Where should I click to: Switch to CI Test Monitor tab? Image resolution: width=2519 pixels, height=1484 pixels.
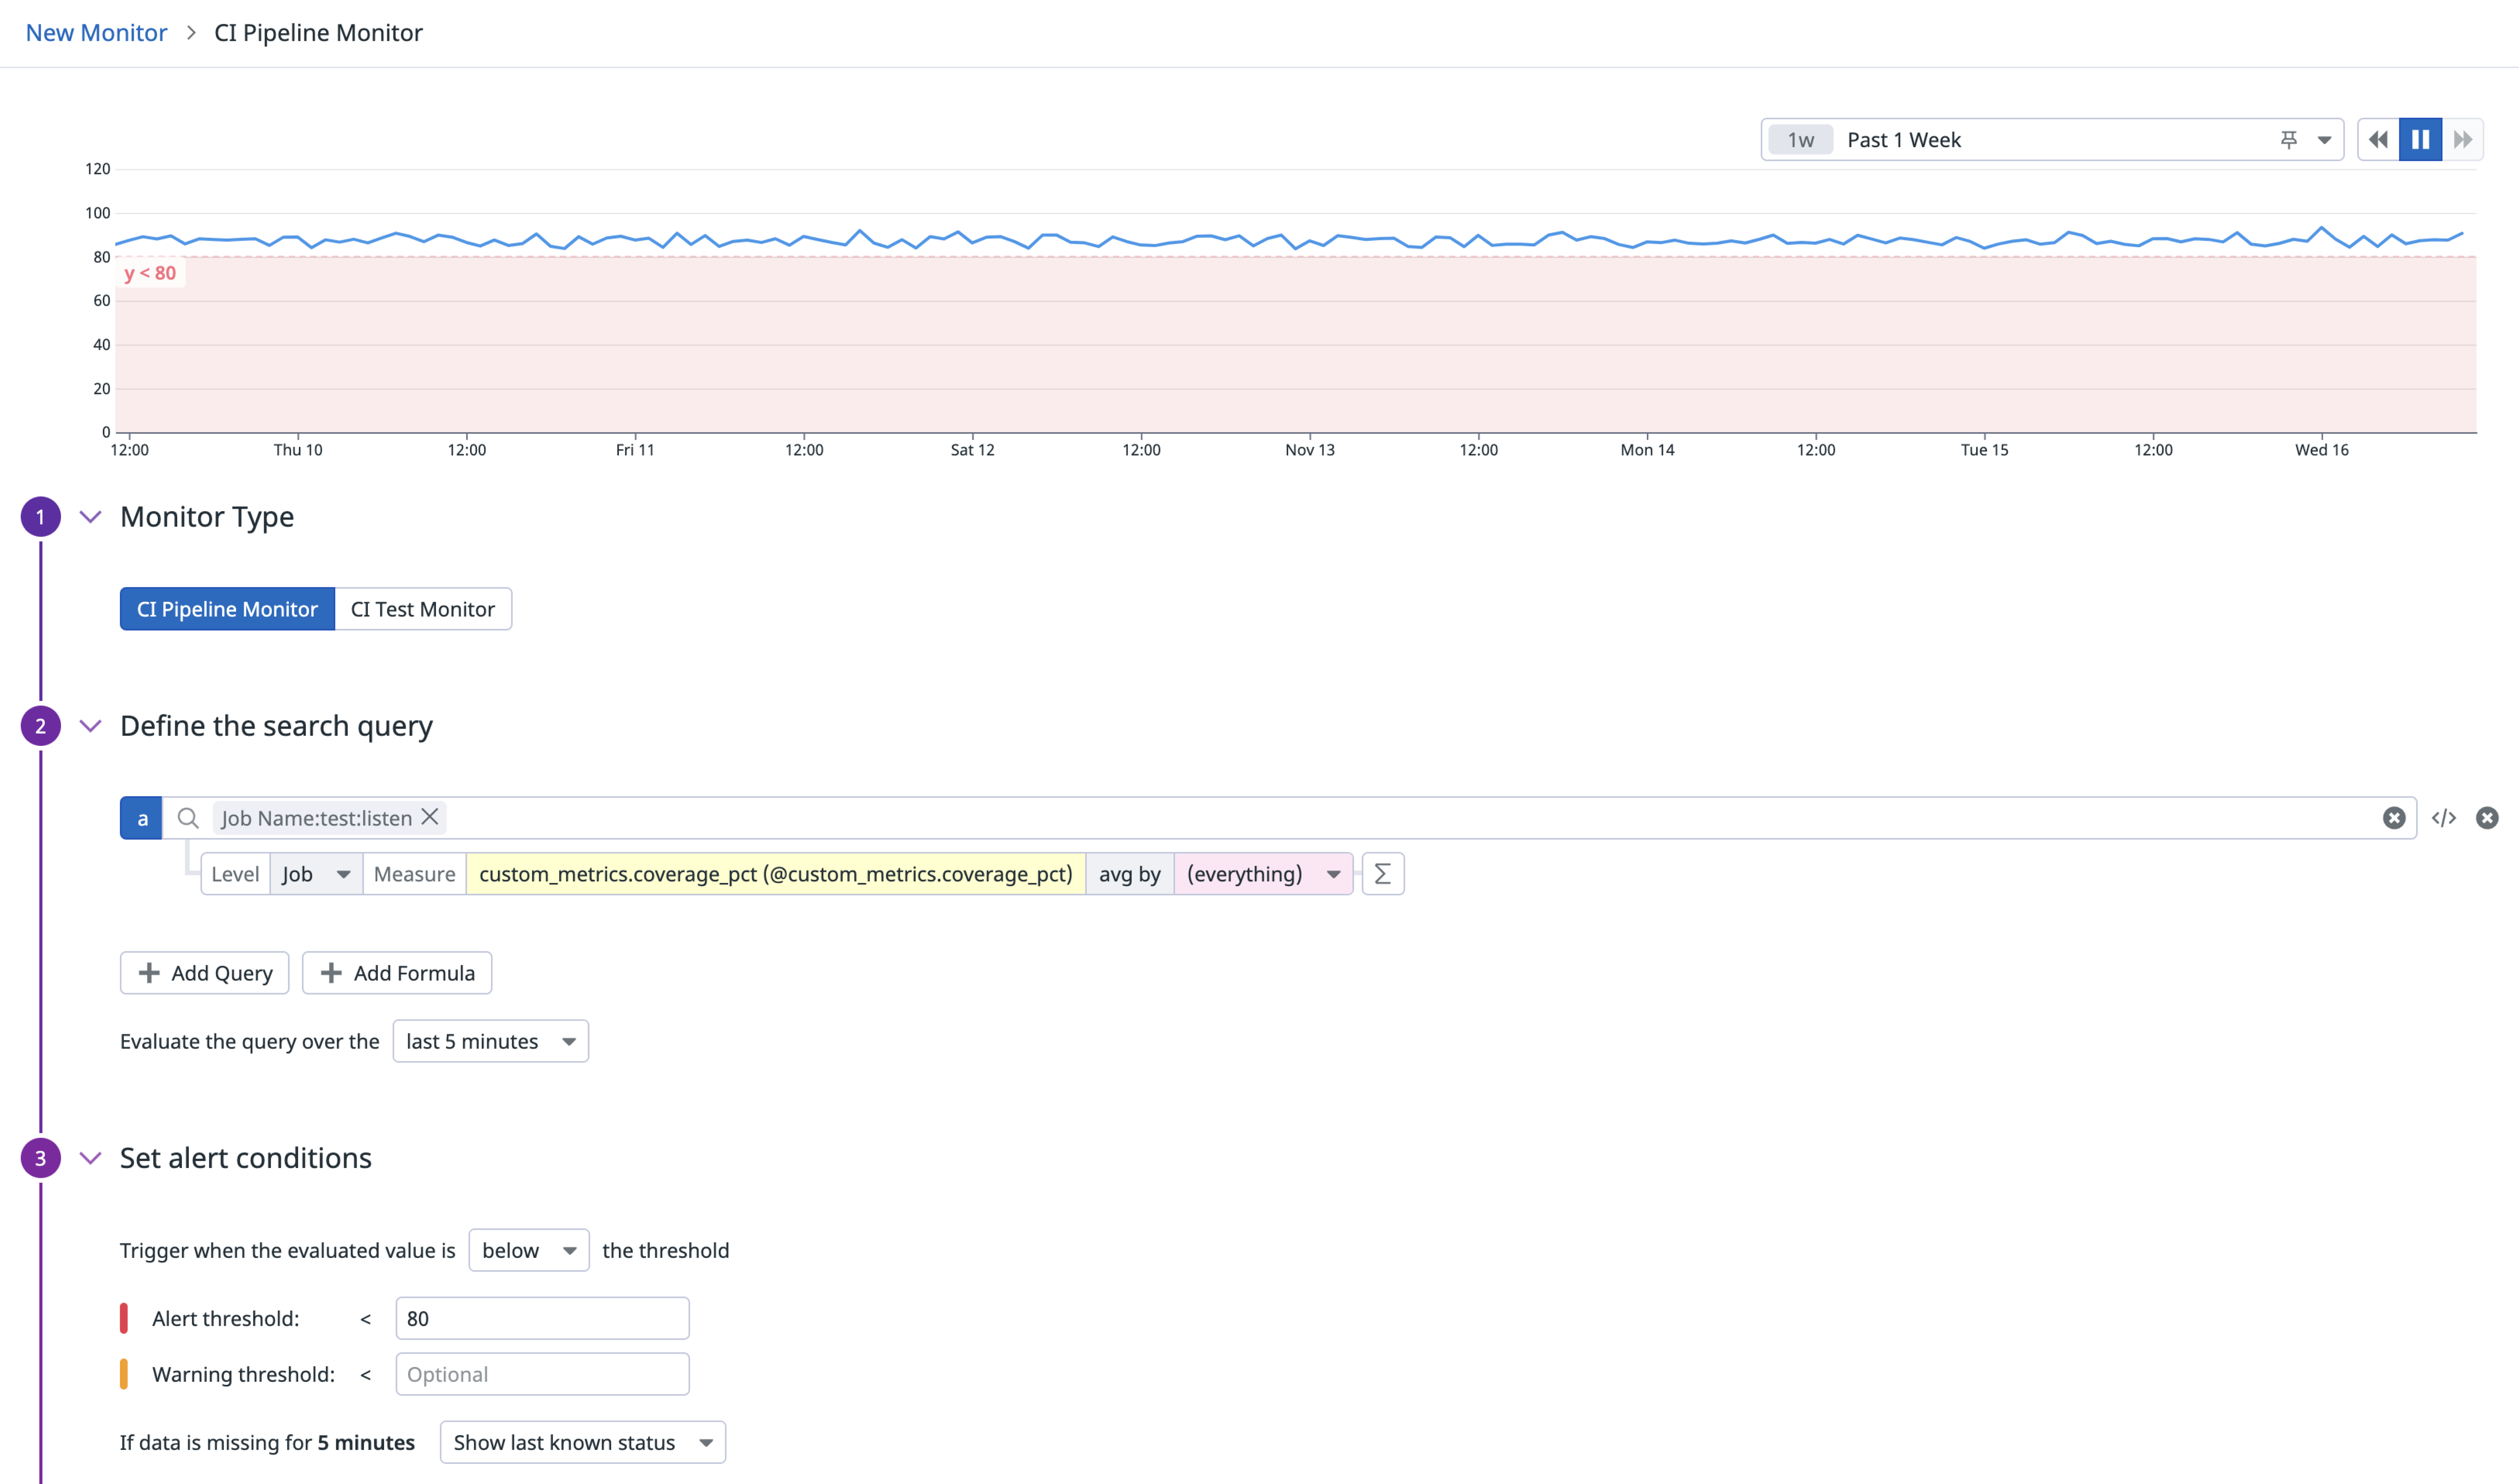point(423,609)
